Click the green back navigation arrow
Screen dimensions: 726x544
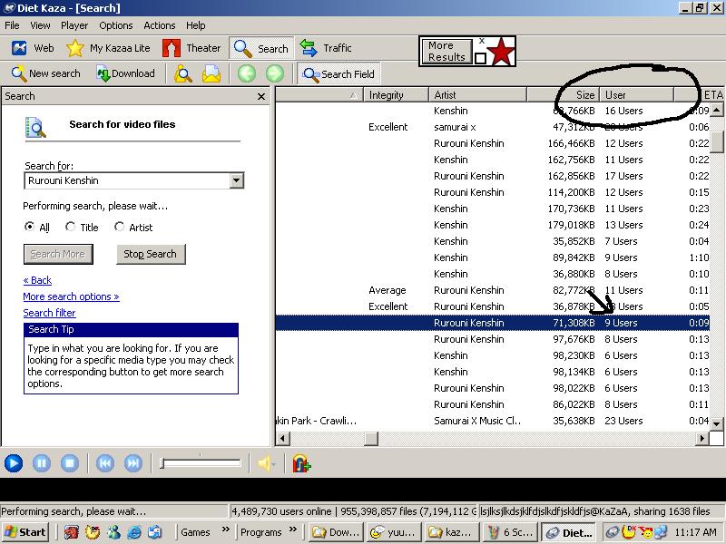pos(246,73)
